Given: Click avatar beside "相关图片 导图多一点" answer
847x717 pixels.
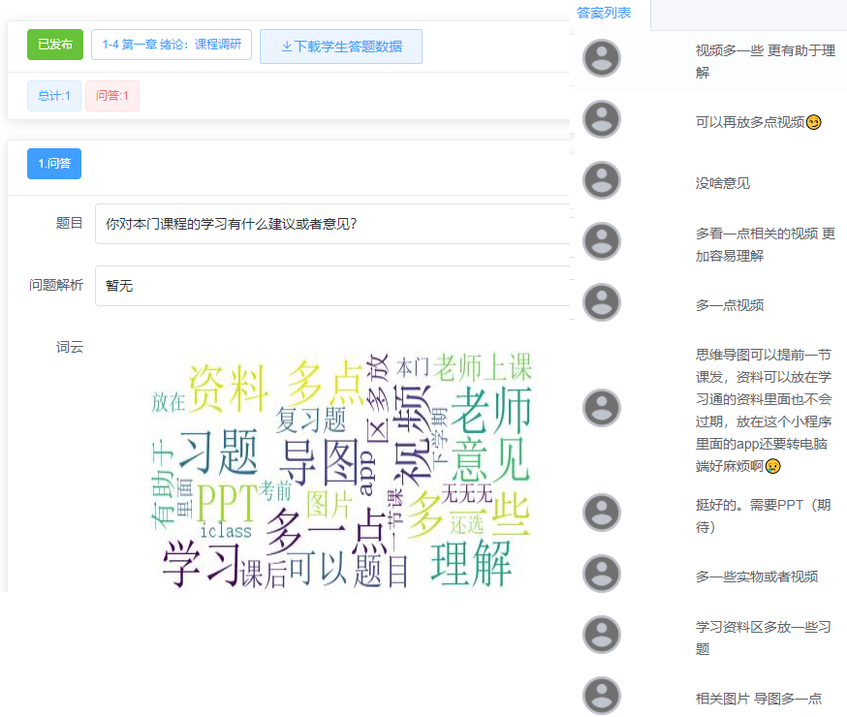Looking at the screenshot, I should 602,696.
